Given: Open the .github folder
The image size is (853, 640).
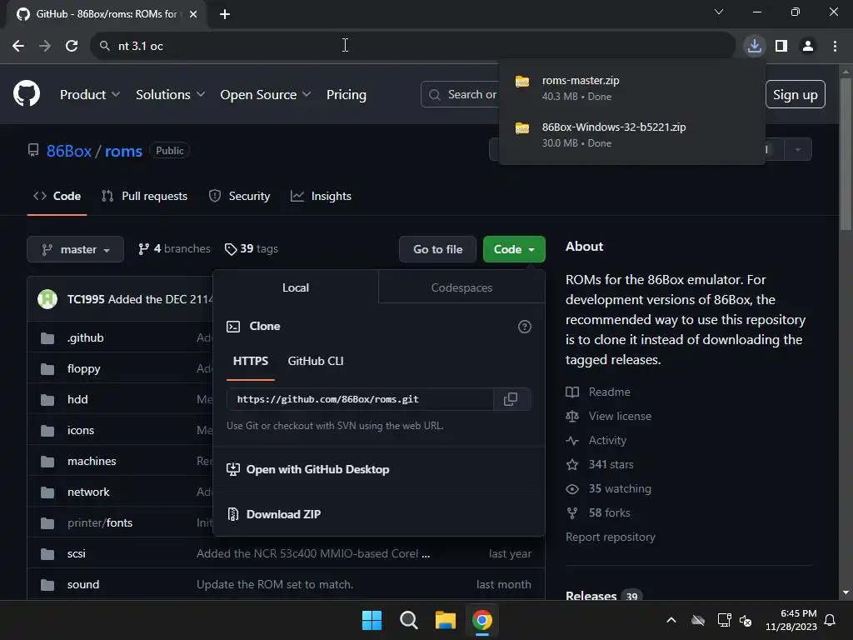Looking at the screenshot, I should [x=86, y=338].
